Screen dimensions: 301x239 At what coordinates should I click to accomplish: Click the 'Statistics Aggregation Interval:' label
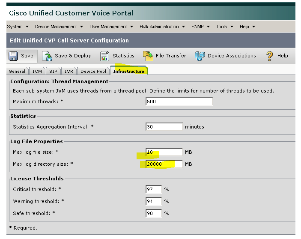click(51, 127)
